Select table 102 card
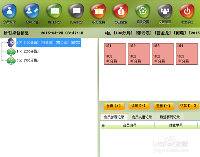The width and height of the screenshot is (200, 157). point(139,54)
